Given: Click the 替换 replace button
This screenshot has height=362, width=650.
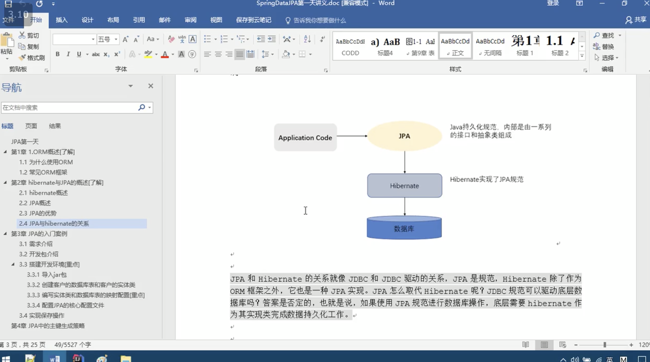Looking at the screenshot, I should [x=604, y=46].
